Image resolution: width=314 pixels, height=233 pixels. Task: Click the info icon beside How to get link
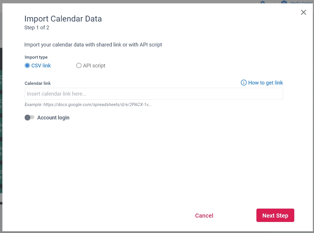(243, 83)
